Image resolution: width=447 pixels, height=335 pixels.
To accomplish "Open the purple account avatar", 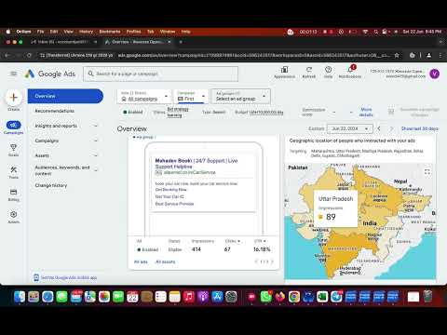I will click(434, 74).
